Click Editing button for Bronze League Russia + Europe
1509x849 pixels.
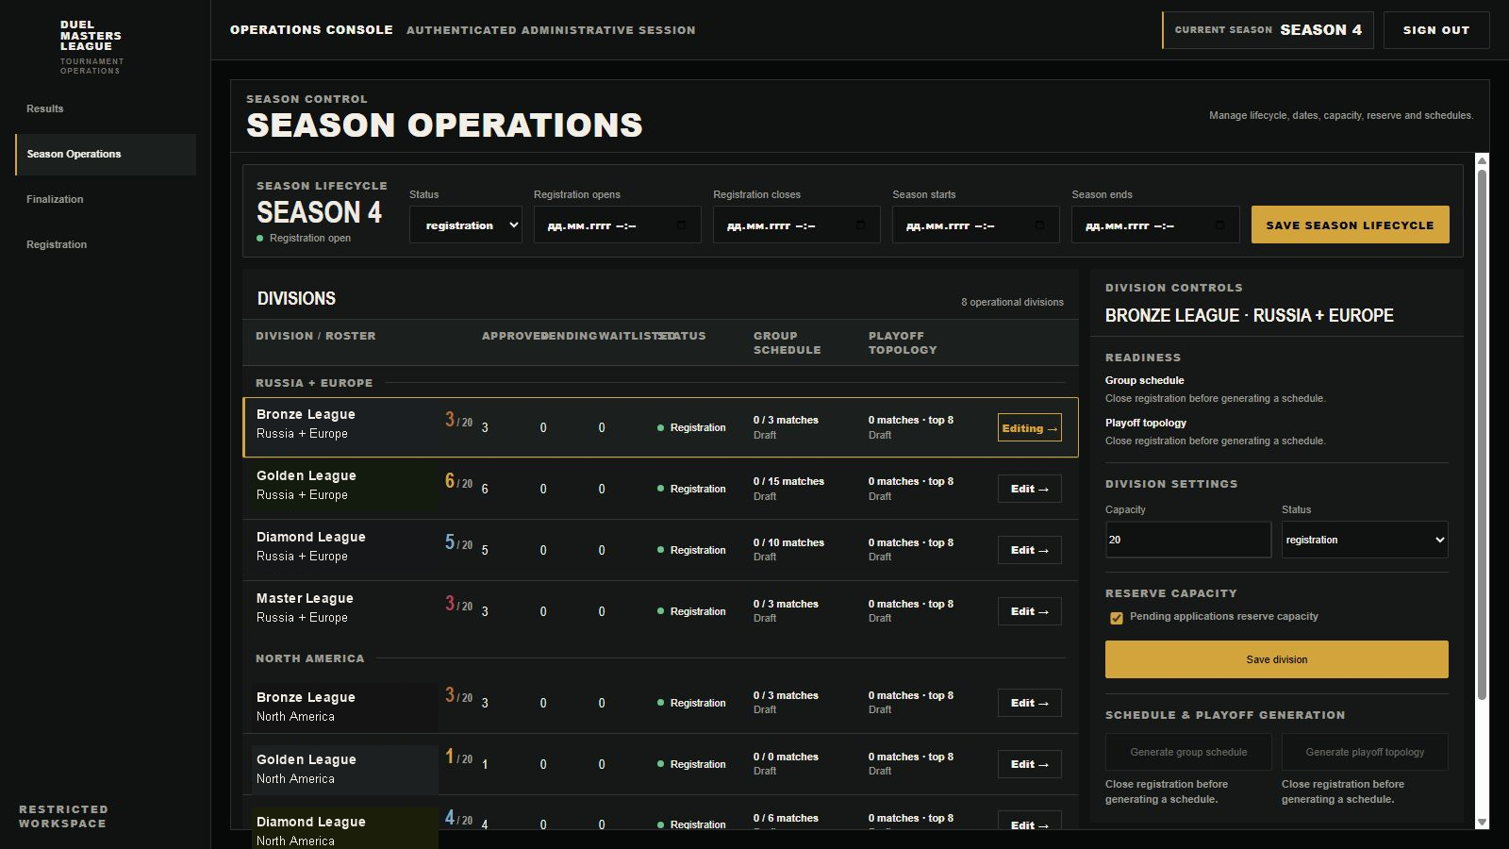coord(1029,427)
